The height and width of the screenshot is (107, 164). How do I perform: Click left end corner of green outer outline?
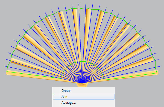coord(7,71)
